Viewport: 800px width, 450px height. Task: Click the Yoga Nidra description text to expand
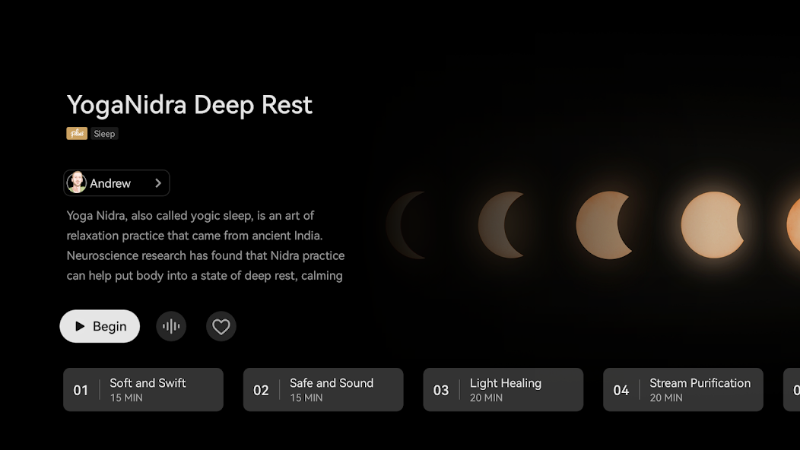[x=205, y=246]
